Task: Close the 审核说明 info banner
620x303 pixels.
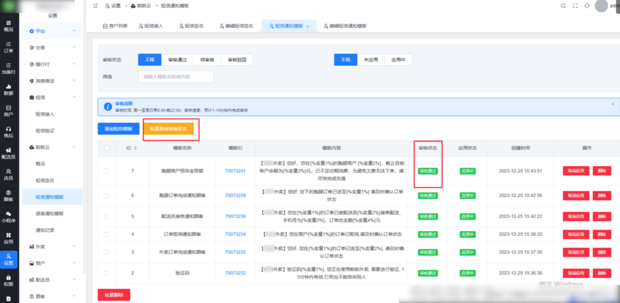Action: coord(613,104)
